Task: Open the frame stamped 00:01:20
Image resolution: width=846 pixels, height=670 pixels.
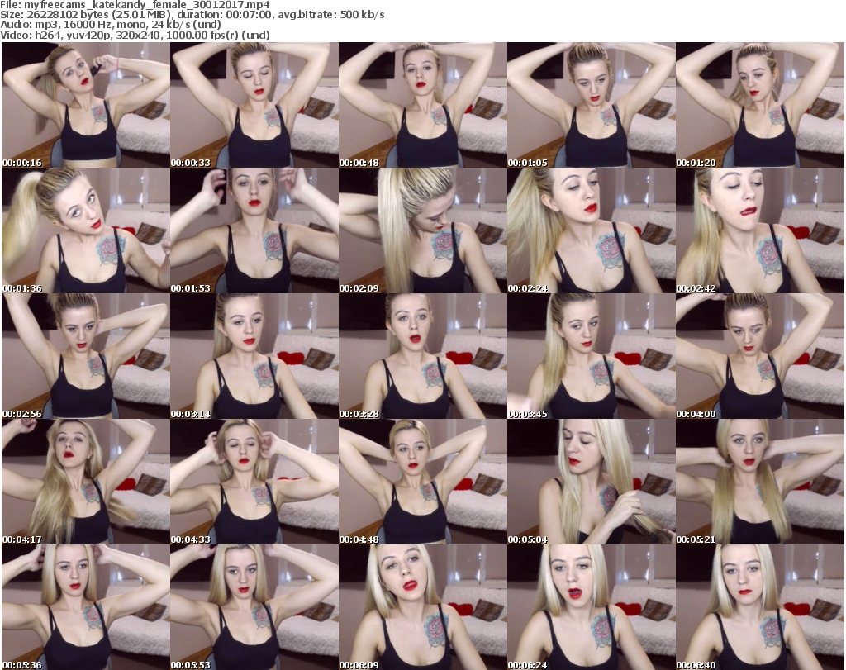Action: click(760, 105)
